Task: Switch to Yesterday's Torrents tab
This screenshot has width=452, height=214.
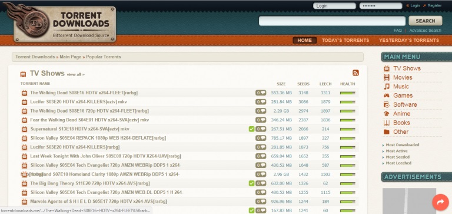Action: pos(409,41)
